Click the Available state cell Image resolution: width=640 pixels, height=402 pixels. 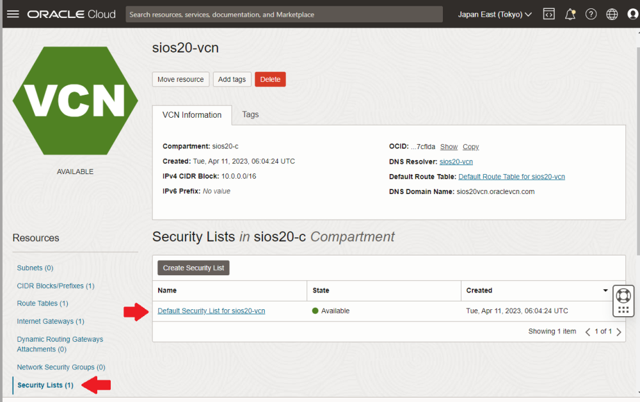(x=331, y=311)
